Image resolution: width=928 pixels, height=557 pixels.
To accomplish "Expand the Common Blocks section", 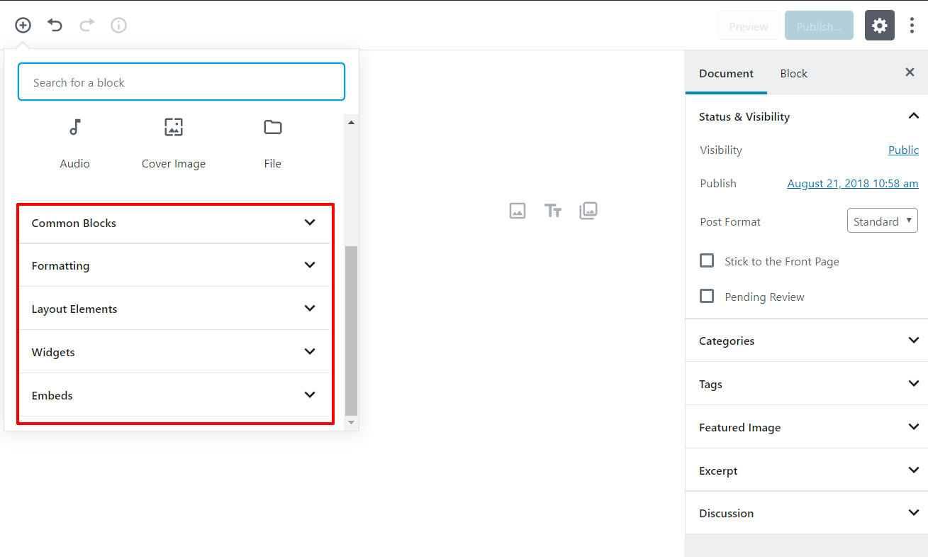I will pos(174,223).
